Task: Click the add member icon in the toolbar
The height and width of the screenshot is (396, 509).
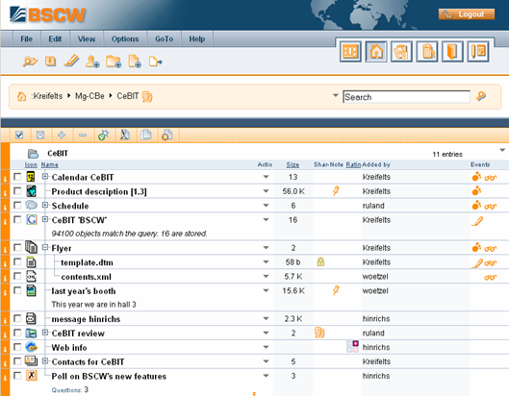Action: pos(92,61)
